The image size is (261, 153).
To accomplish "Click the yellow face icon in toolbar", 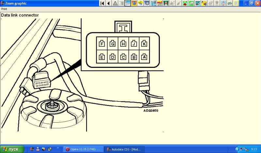I will 204,3.
